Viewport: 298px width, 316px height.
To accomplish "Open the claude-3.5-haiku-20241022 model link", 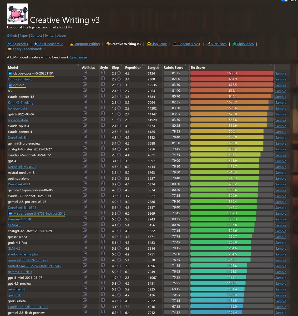I will click(x=28, y=307).
